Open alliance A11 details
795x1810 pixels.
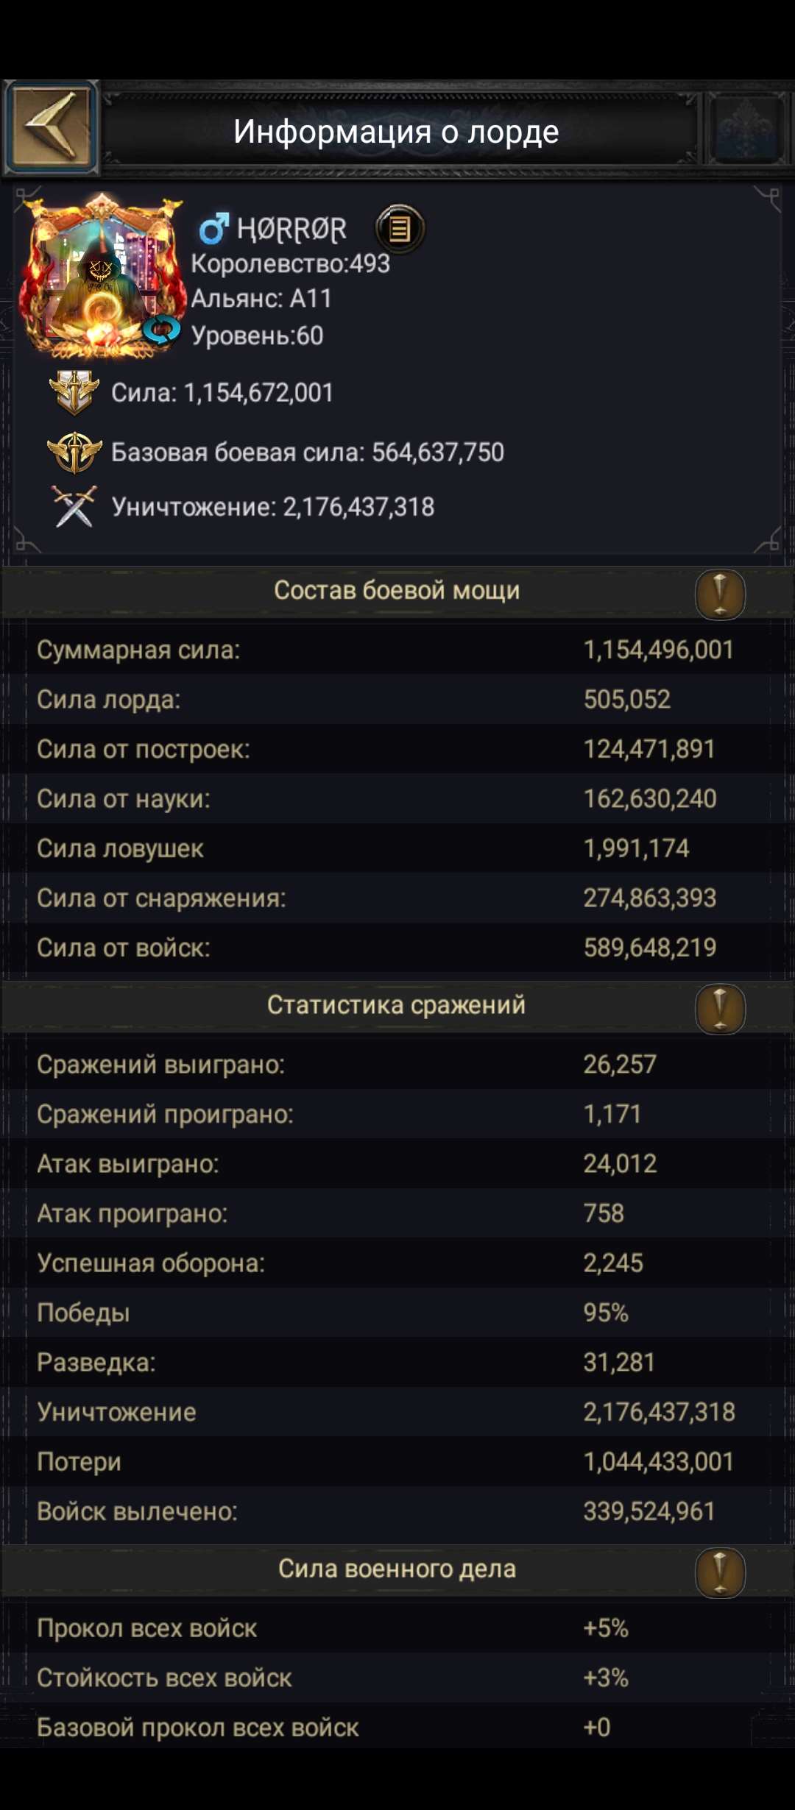point(261,299)
